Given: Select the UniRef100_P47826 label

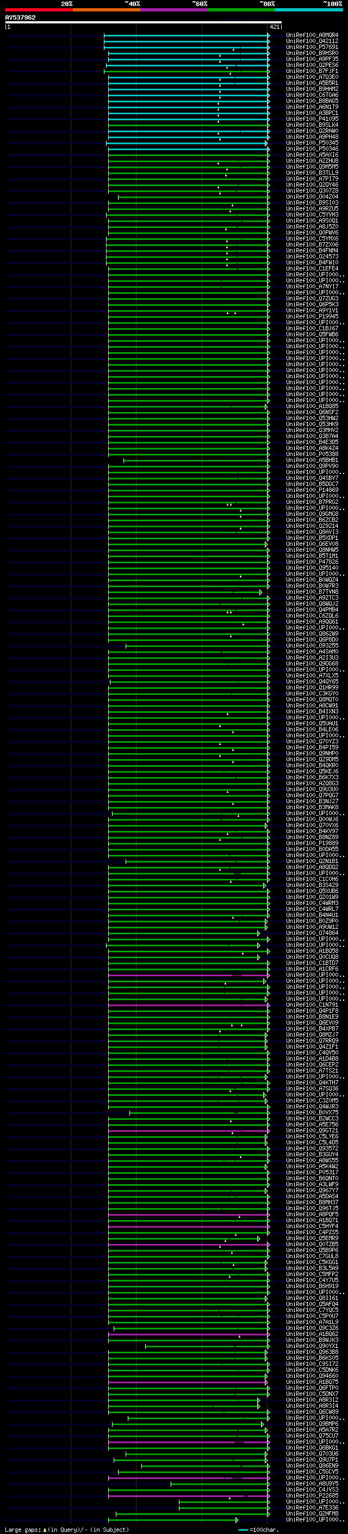Looking at the screenshot, I should click(312, 562).
